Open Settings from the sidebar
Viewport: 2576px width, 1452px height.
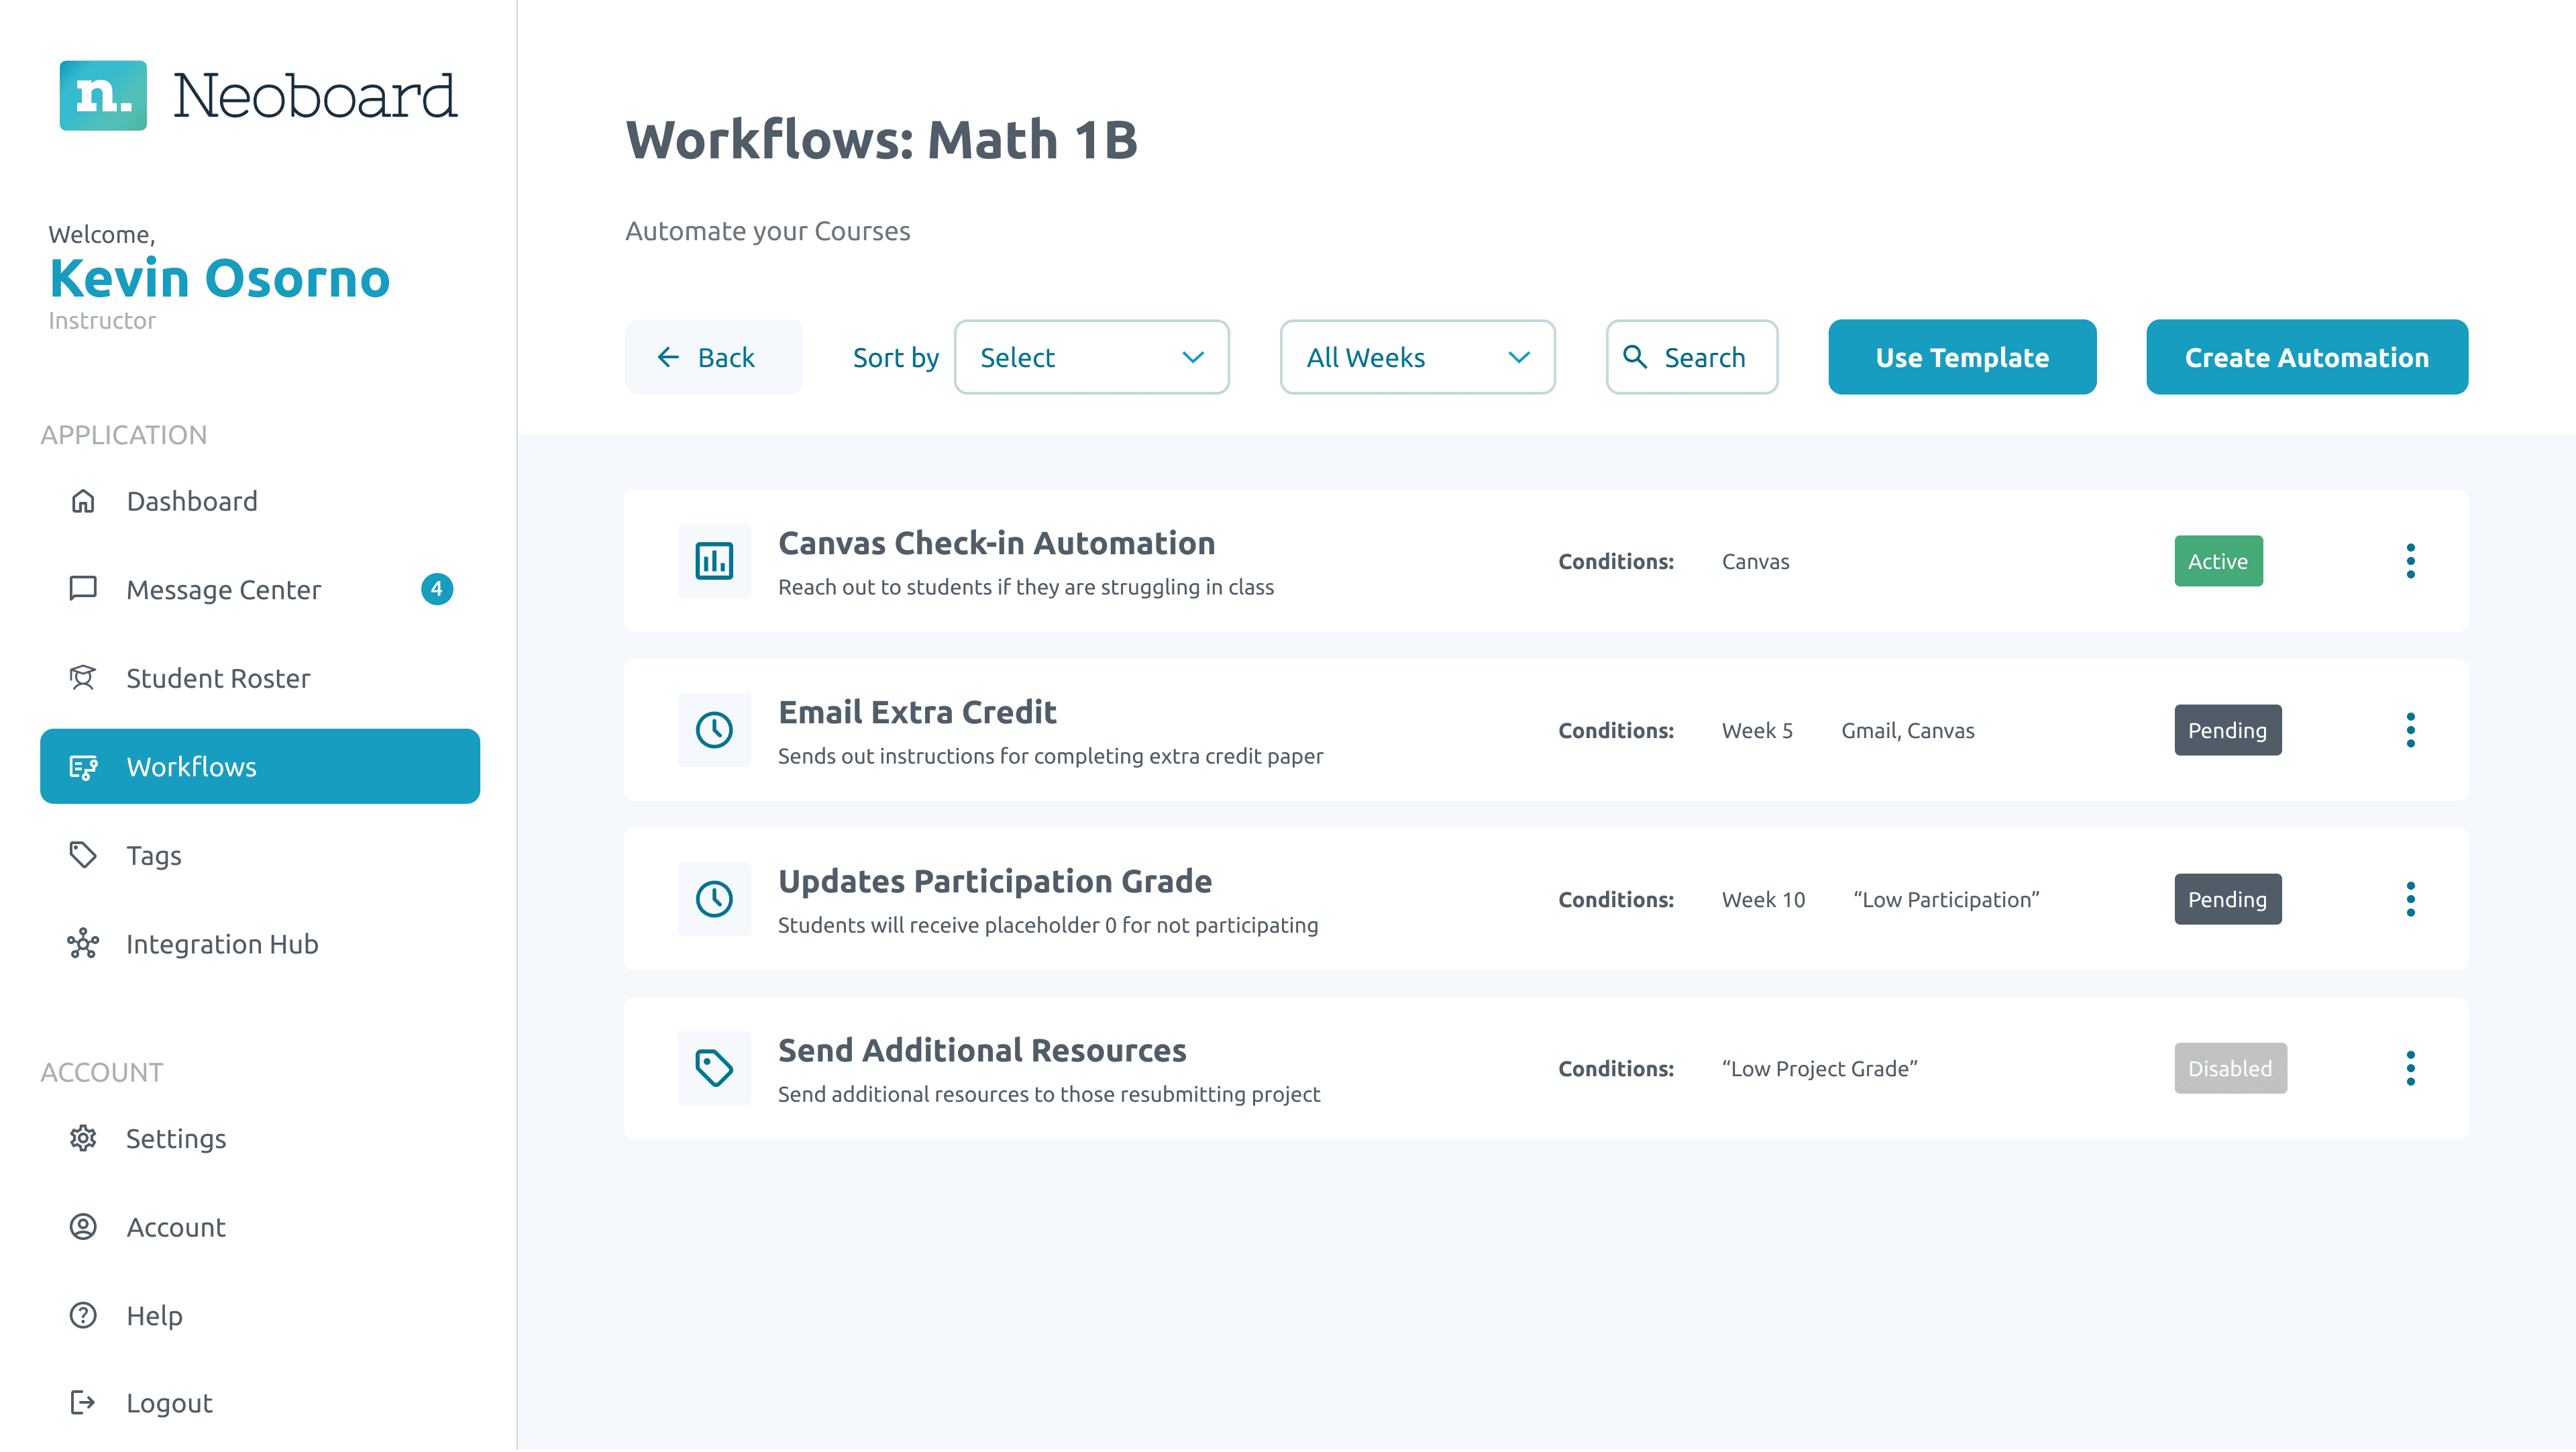tap(176, 1138)
